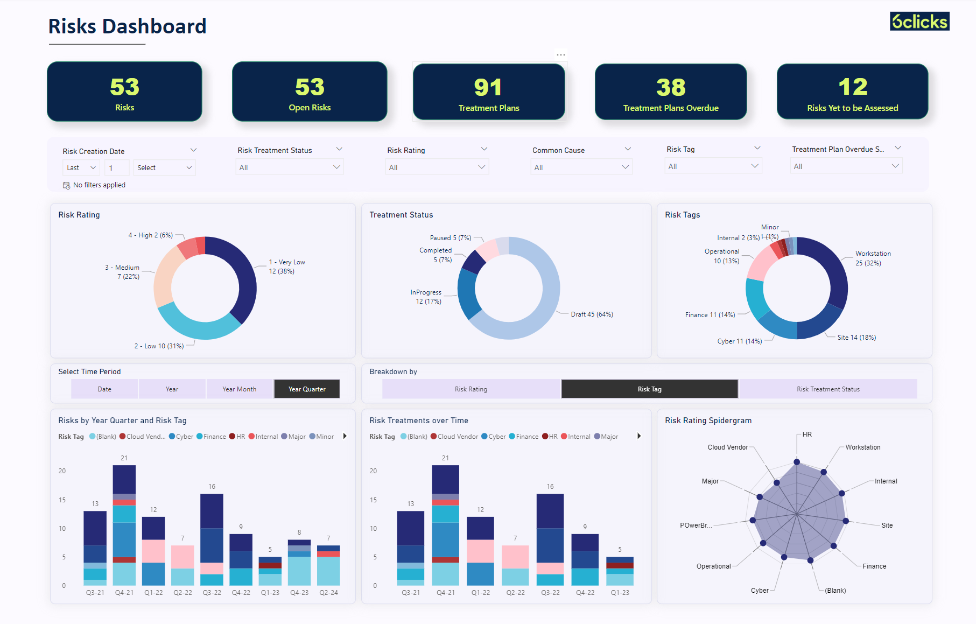The image size is (976, 624).
Task: Open the Select dropdown under Risk Creation Date
Action: pyautogui.click(x=164, y=167)
